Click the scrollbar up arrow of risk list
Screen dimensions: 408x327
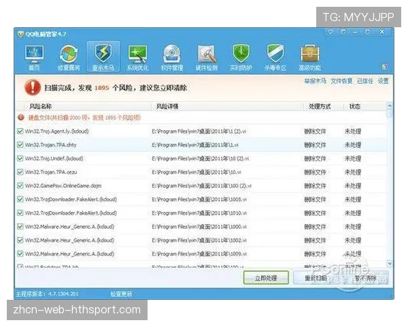pyautogui.click(x=390, y=106)
